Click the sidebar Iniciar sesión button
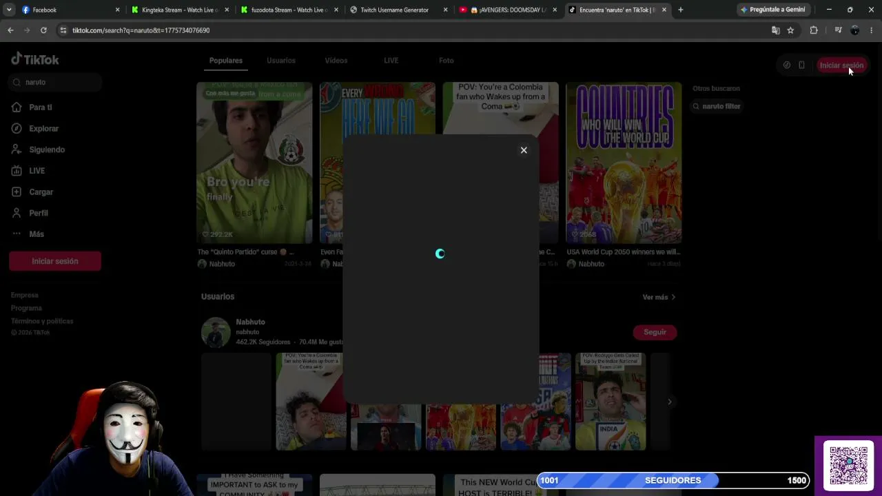Screen dimensions: 882x496 55,261
